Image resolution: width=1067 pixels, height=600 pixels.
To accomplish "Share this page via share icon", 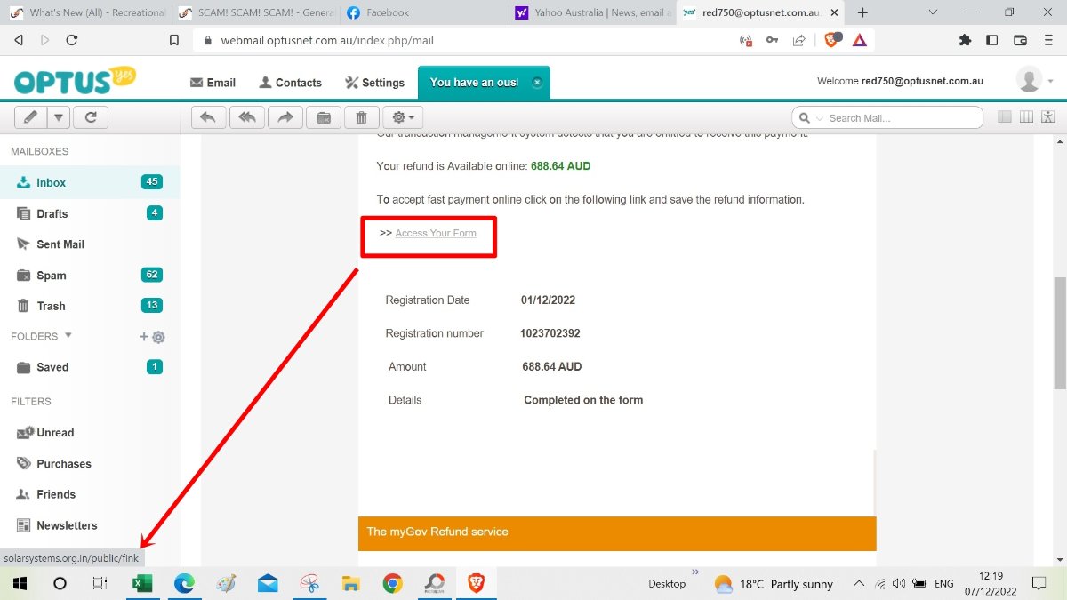I will tap(799, 40).
